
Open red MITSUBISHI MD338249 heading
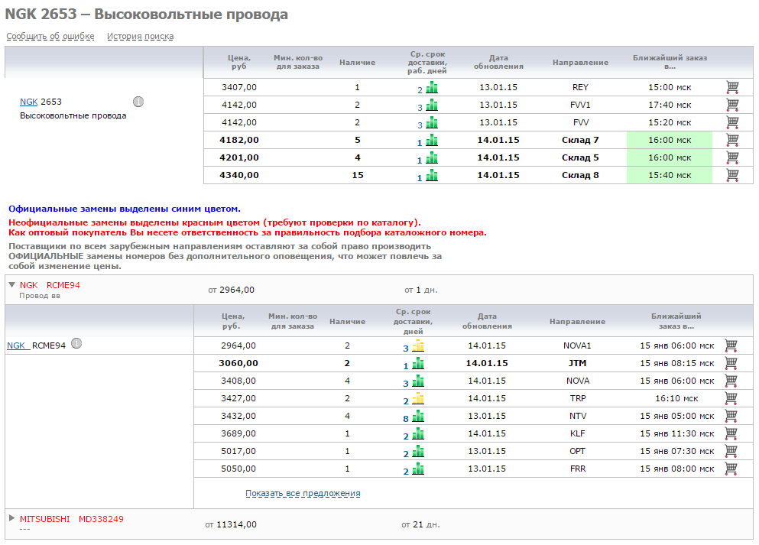point(72,519)
